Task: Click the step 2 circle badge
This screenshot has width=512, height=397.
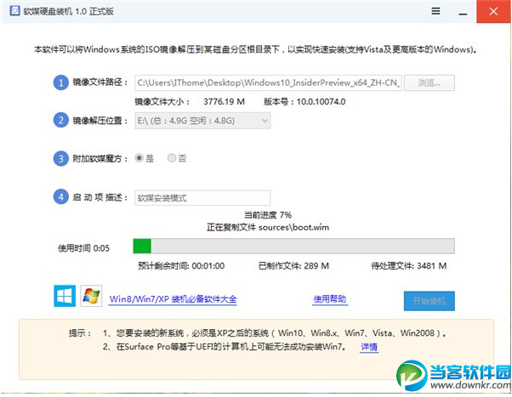Action: coord(60,121)
